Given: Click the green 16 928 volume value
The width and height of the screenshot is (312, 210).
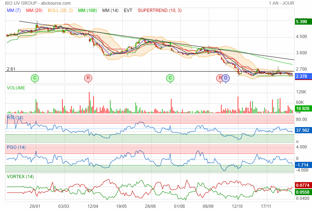Looking at the screenshot, I should [x=303, y=109].
